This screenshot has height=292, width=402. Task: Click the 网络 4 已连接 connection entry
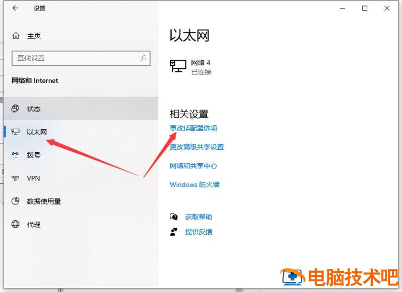pos(200,67)
